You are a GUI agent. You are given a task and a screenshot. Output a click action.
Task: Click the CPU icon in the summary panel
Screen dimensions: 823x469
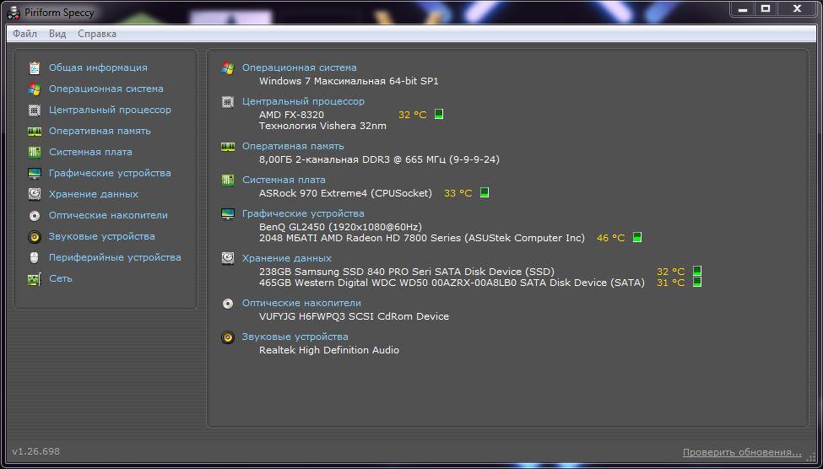click(x=228, y=102)
